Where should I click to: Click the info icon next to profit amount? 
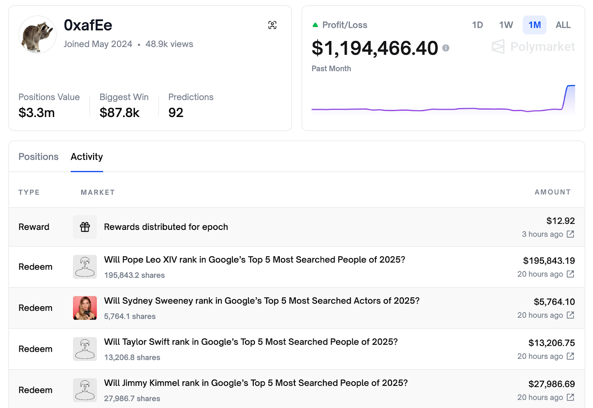446,48
